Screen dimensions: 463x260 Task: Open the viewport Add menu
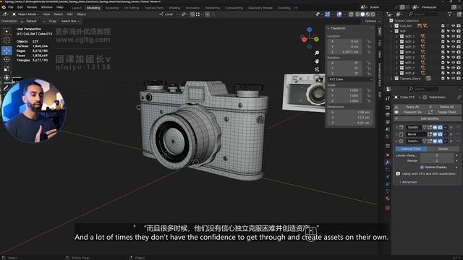pos(69,14)
